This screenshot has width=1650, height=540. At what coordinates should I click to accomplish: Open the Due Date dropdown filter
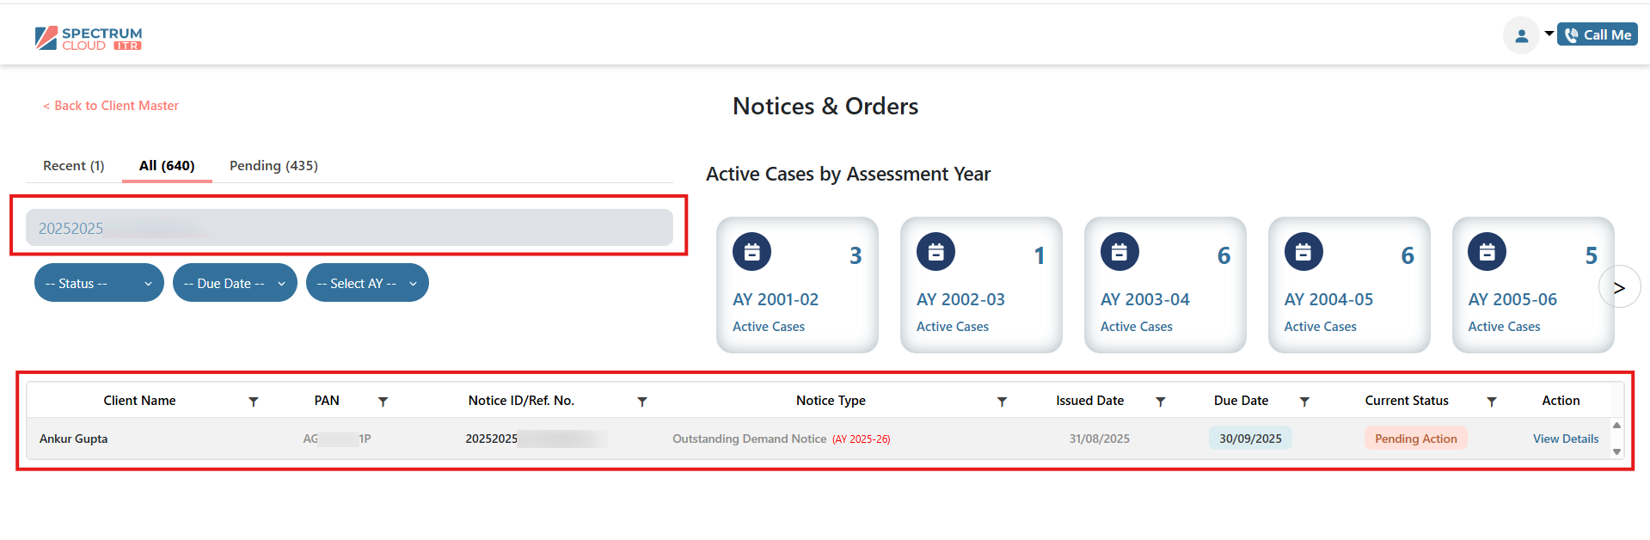pyautogui.click(x=234, y=283)
